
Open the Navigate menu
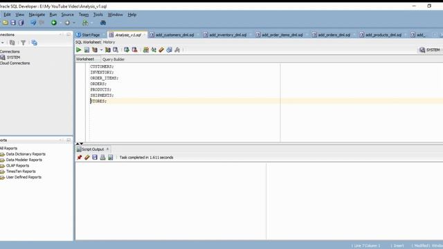[x=37, y=15]
